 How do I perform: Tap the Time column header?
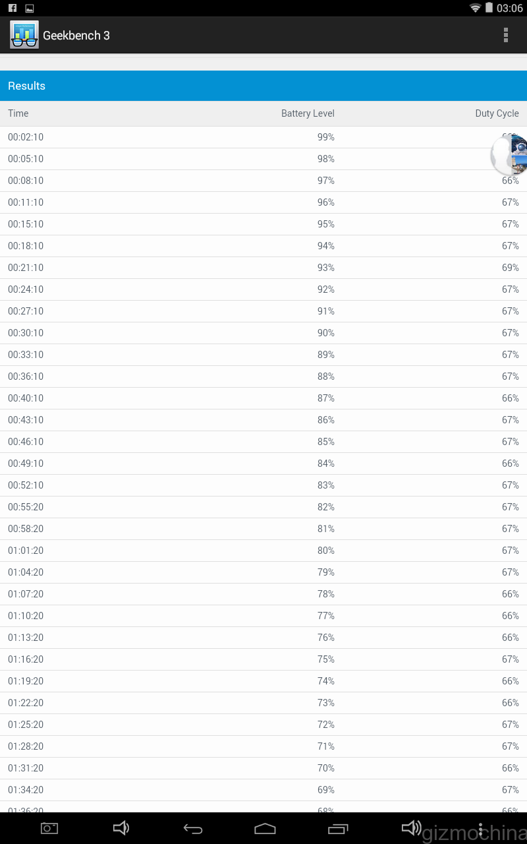(18, 113)
